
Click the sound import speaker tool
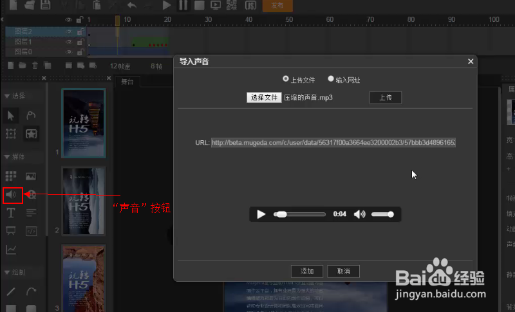click(x=11, y=194)
